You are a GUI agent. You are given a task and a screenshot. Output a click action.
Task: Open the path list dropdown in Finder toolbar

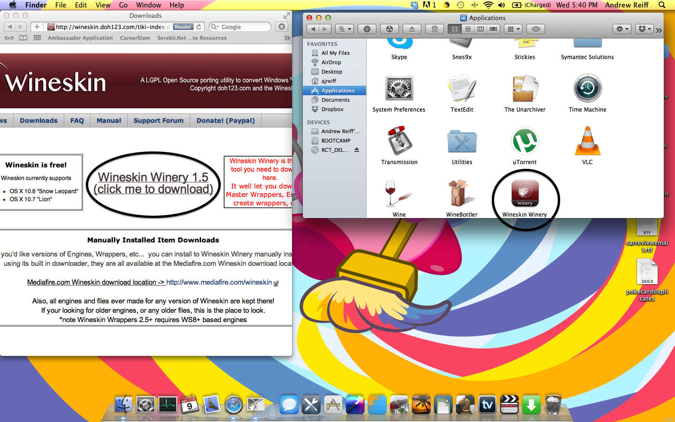pyautogui.click(x=345, y=29)
